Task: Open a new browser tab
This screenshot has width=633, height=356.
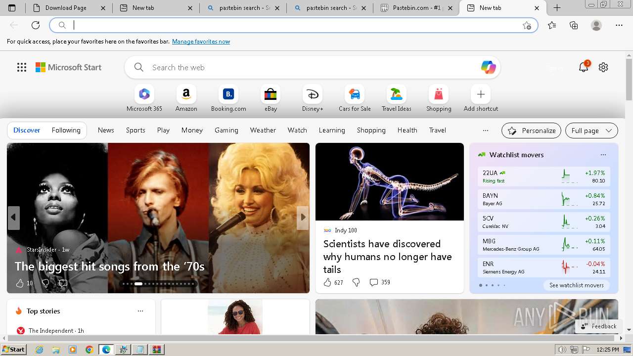Action: [x=557, y=8]
